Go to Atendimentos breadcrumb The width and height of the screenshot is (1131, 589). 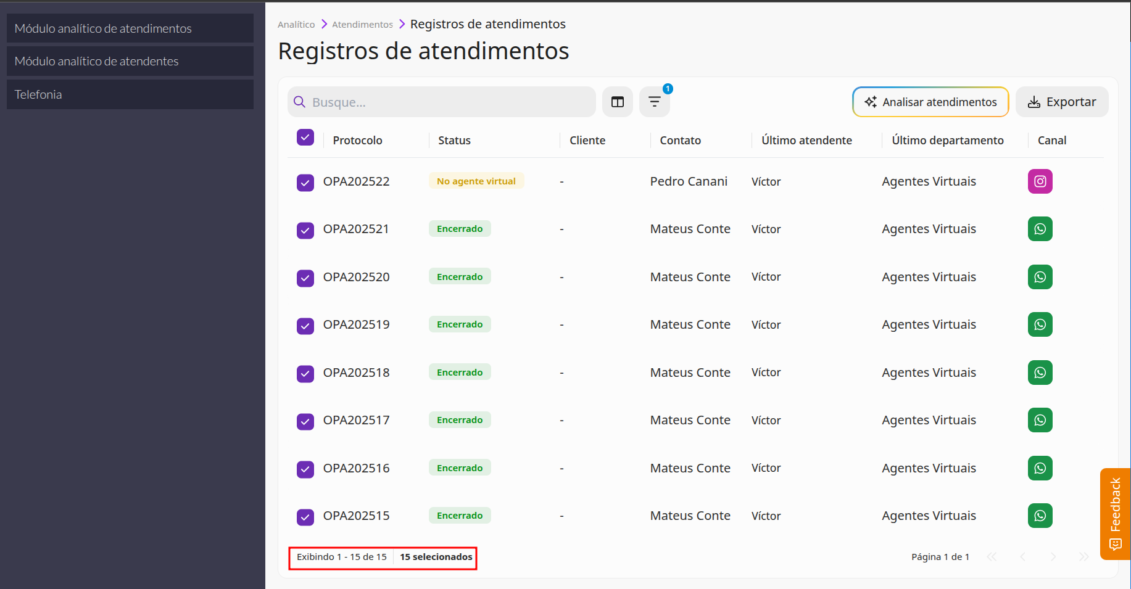(362, 25)
